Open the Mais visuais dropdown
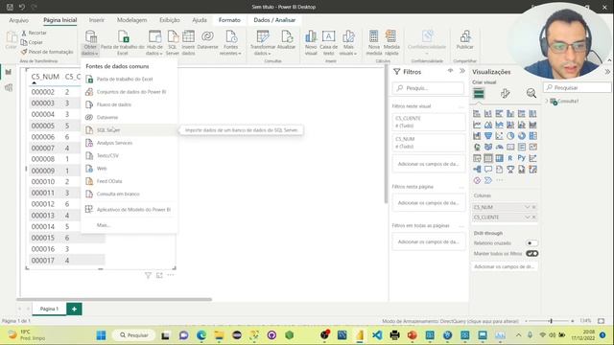 pos(348,43)
